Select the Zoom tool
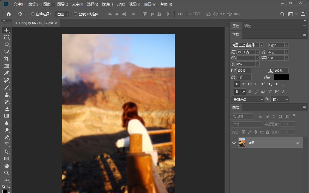 click(x=7, y=173)
